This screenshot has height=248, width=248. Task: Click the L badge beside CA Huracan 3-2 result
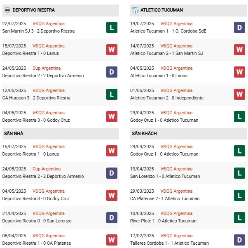tap(111, 94)
